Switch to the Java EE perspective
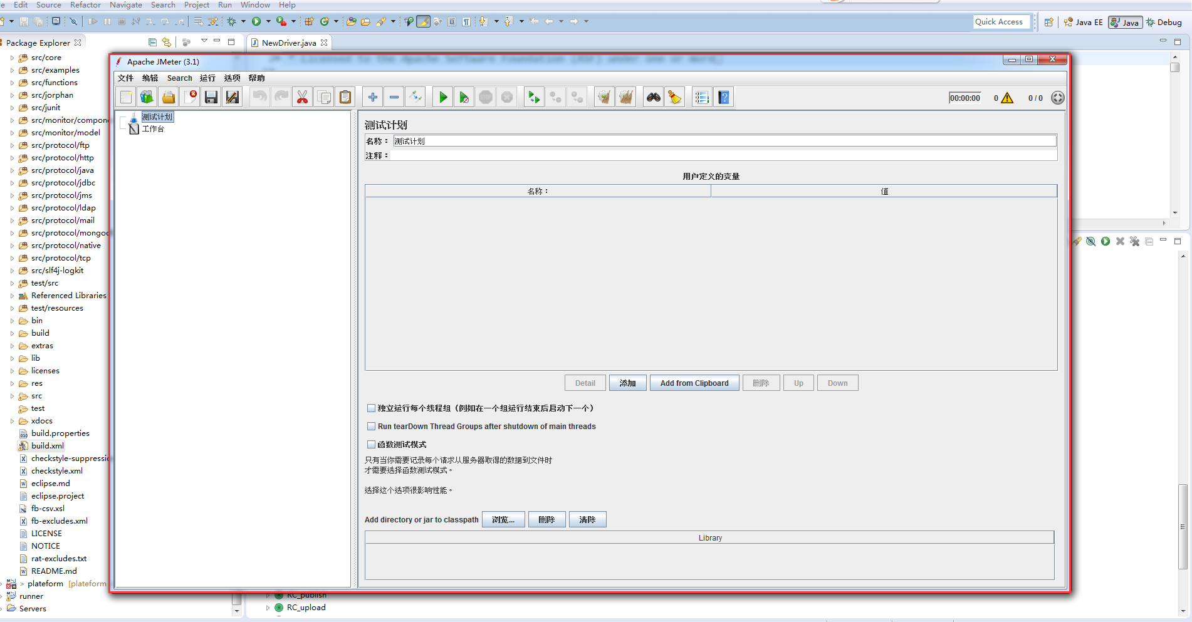The width and height of the screenshot is (1192, 622). pyautogui.click(x=1083, y=23)
